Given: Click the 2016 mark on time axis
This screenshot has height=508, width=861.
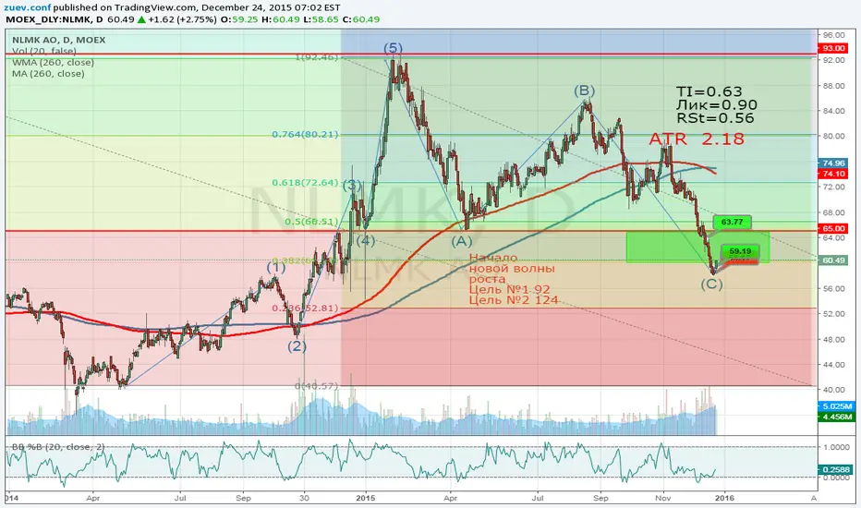Looking at the screenshot, I should click(723, 498).
